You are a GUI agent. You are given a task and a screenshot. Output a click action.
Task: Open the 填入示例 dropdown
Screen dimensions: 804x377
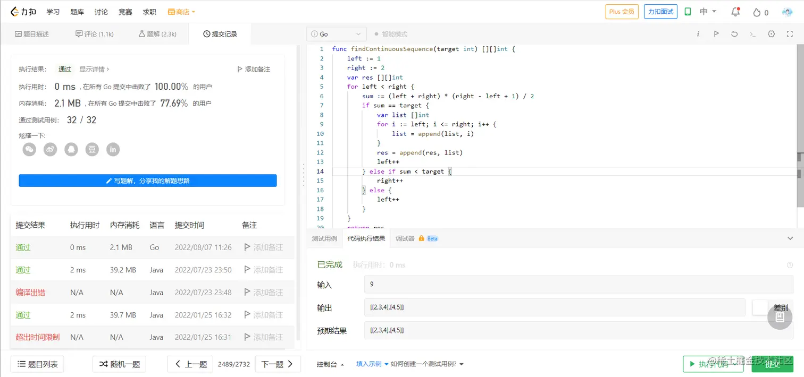point(372,364)
